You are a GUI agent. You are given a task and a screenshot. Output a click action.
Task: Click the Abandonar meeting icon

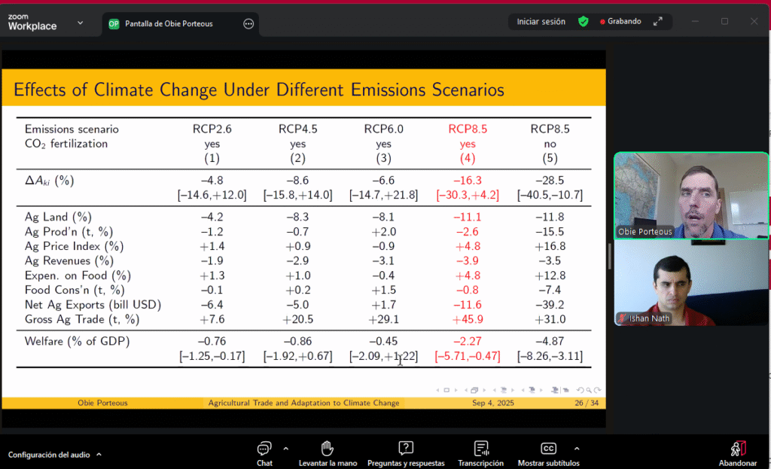click(x=737, y=449)
